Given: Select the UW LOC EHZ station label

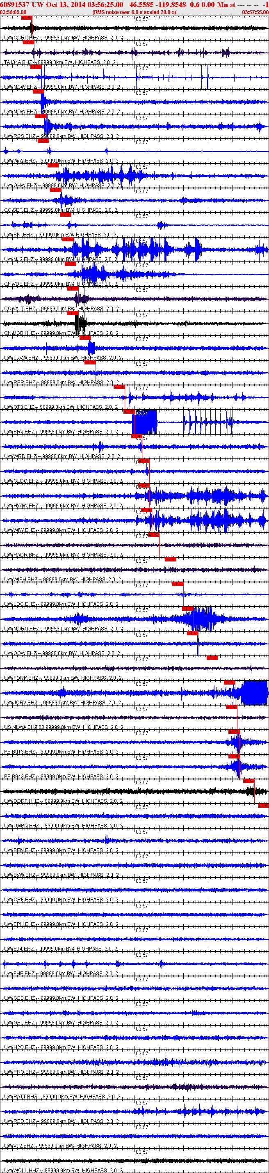Looking at the screenshot, I should [x=62, y=604].
